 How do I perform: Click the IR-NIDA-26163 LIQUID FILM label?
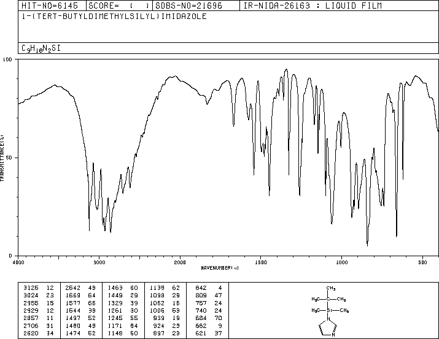[313, 6]
